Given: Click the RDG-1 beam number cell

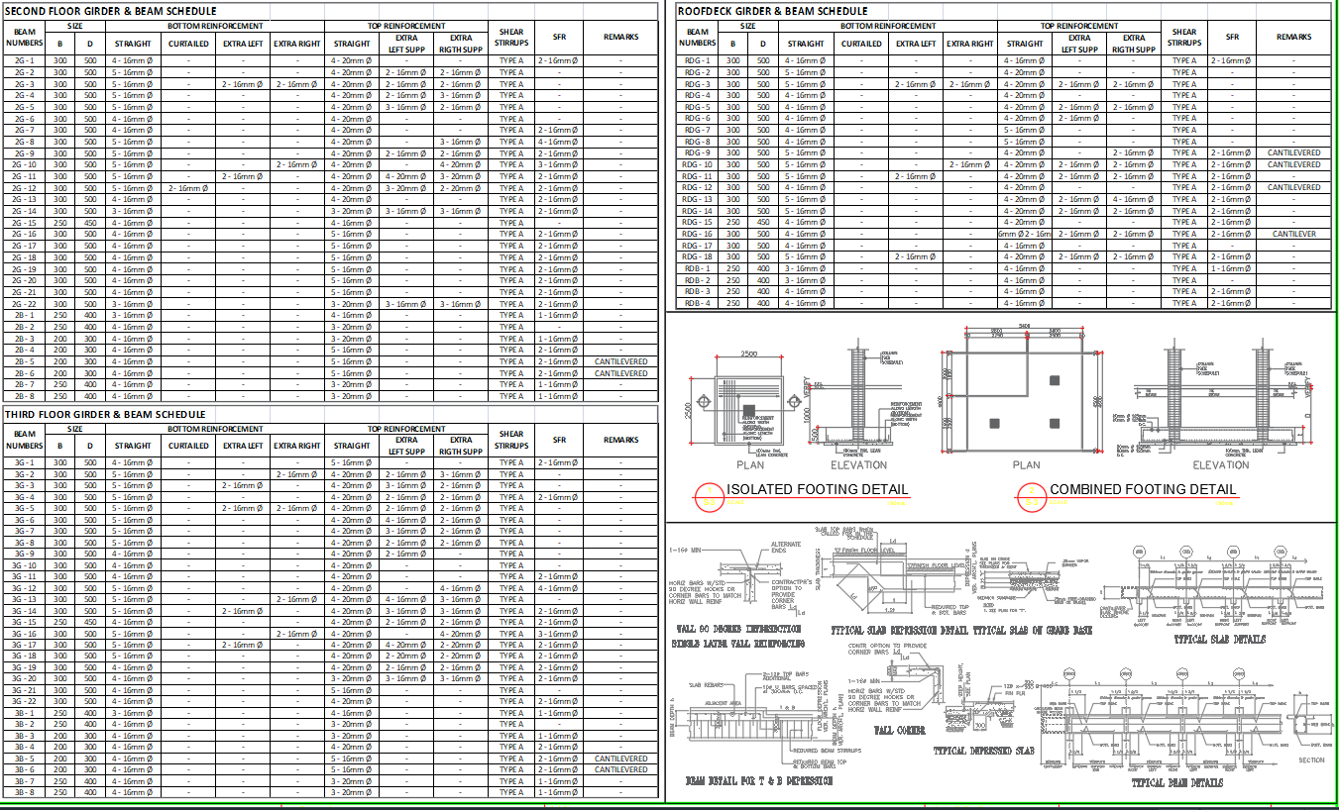Looking at the screenshot, I should coord(698,61).
